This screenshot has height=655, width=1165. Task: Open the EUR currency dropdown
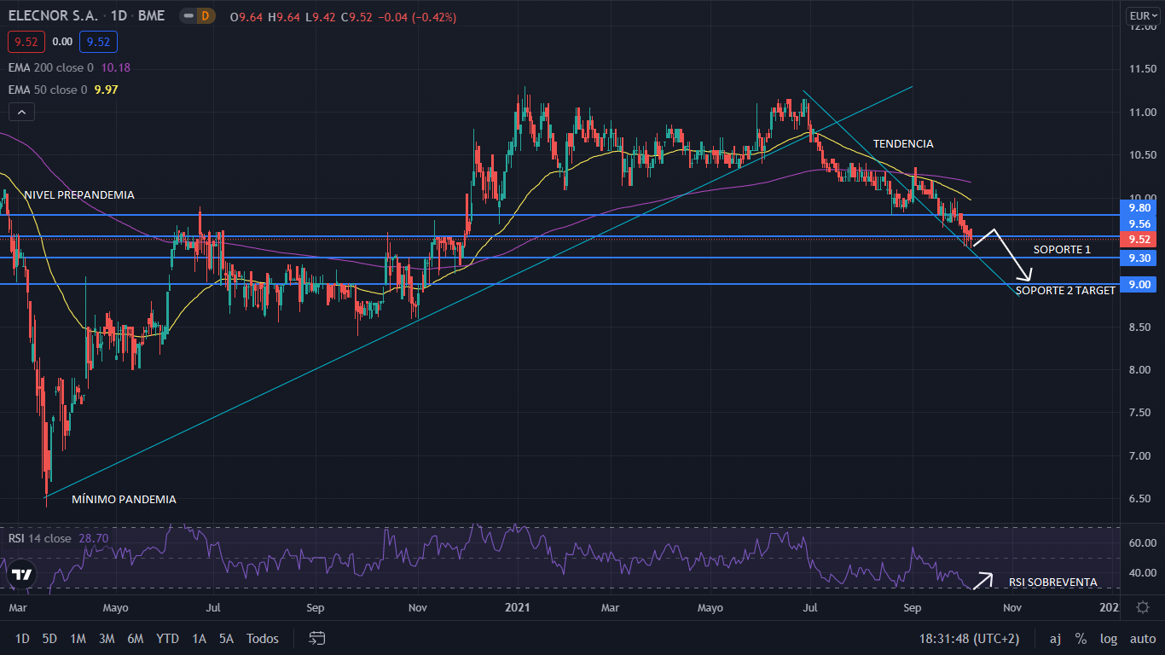pyautogui.click(x=1139, y=15)
